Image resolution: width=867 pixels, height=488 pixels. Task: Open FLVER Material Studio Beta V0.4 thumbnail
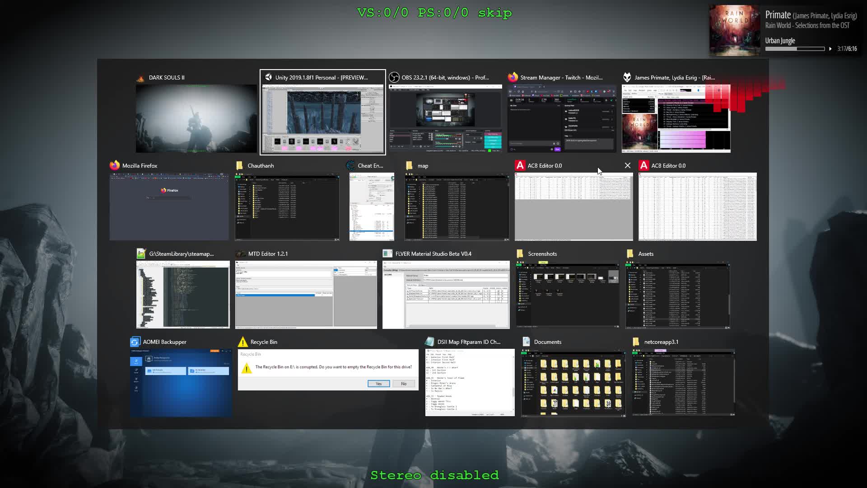pyautogui.click(x=446, y=295)
